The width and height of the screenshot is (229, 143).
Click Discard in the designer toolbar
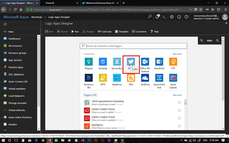click(x=62, y=32)
